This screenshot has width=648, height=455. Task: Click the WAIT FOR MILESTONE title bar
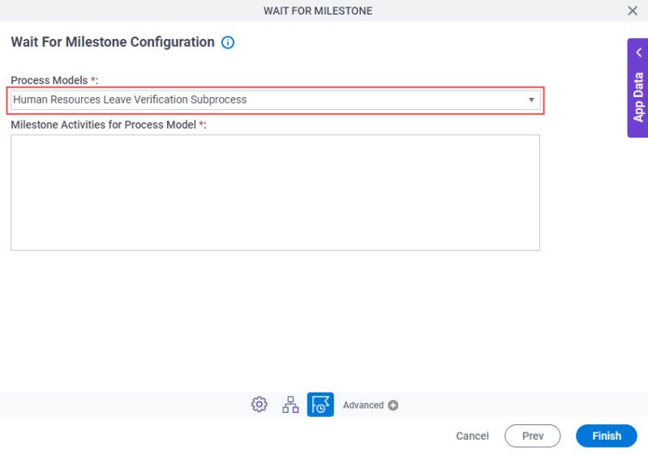pos(318,11)
